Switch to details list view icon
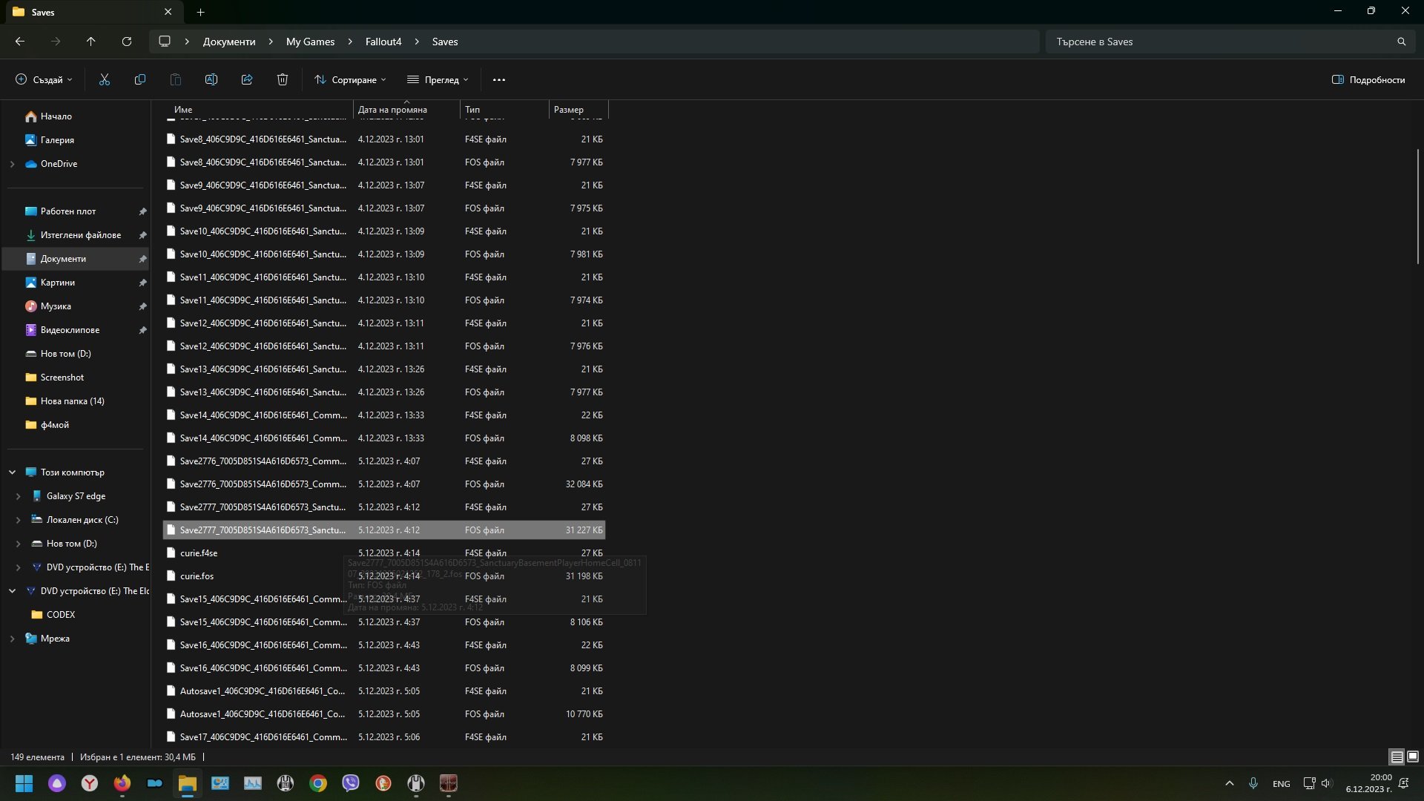Viewport: 1424px width, 801px height. click(1397, 756)
